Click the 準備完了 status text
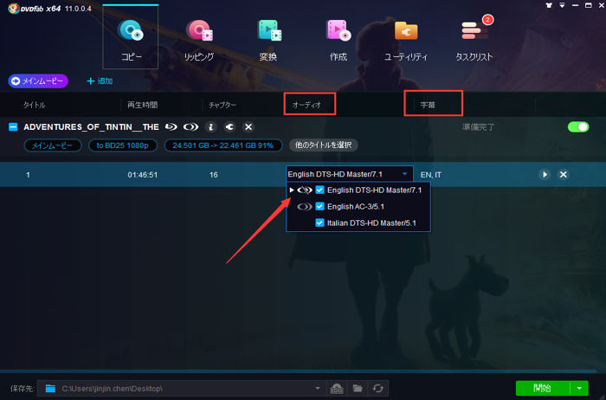The width and height of the screenshot is (606, 400). click(478, 127)
